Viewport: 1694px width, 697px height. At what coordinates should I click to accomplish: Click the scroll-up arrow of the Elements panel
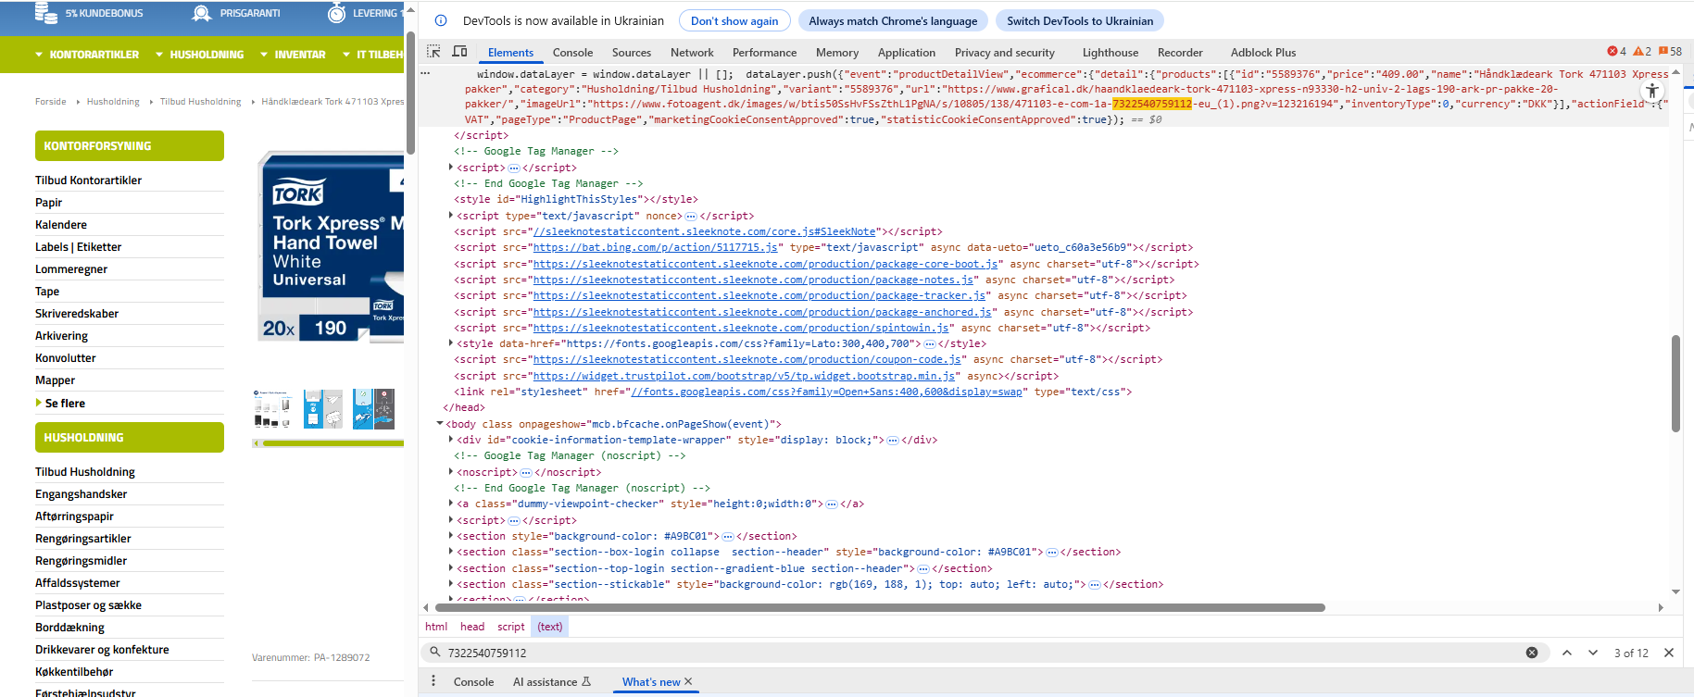tap(1675, 71)
